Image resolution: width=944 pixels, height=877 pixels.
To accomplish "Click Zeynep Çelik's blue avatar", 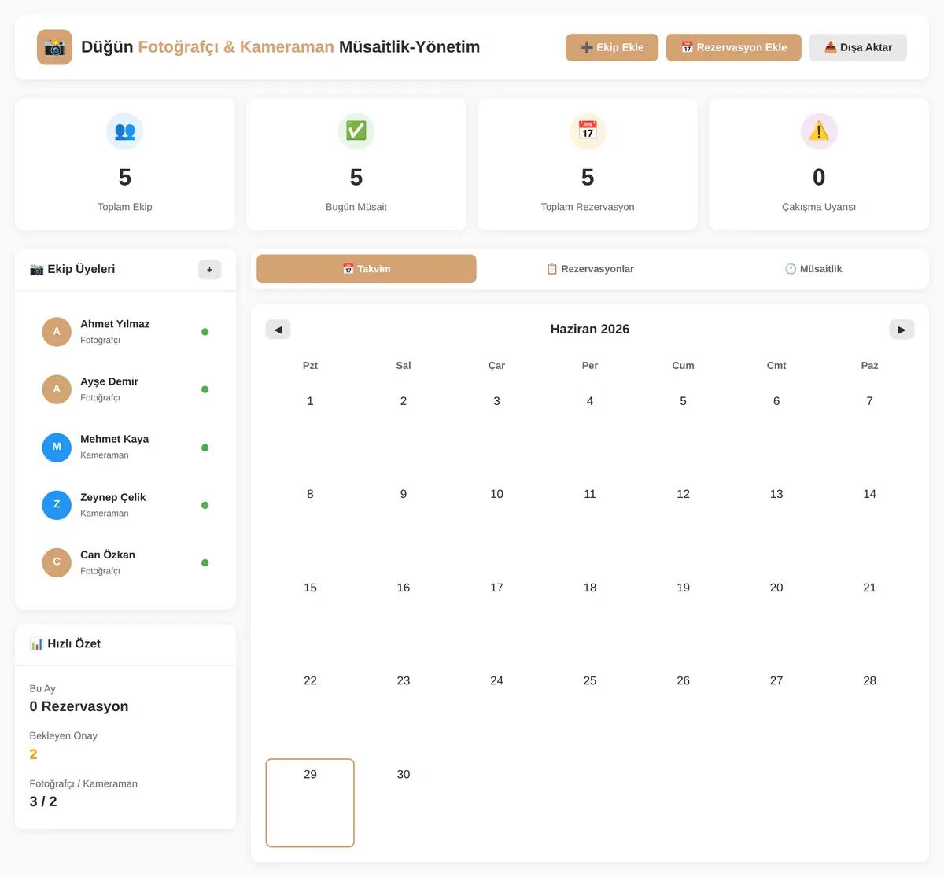I will click(57, 505).
